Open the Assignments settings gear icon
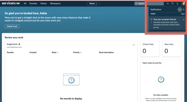The image size is (187, 102). pyautogui.click(x=19, y=44)
